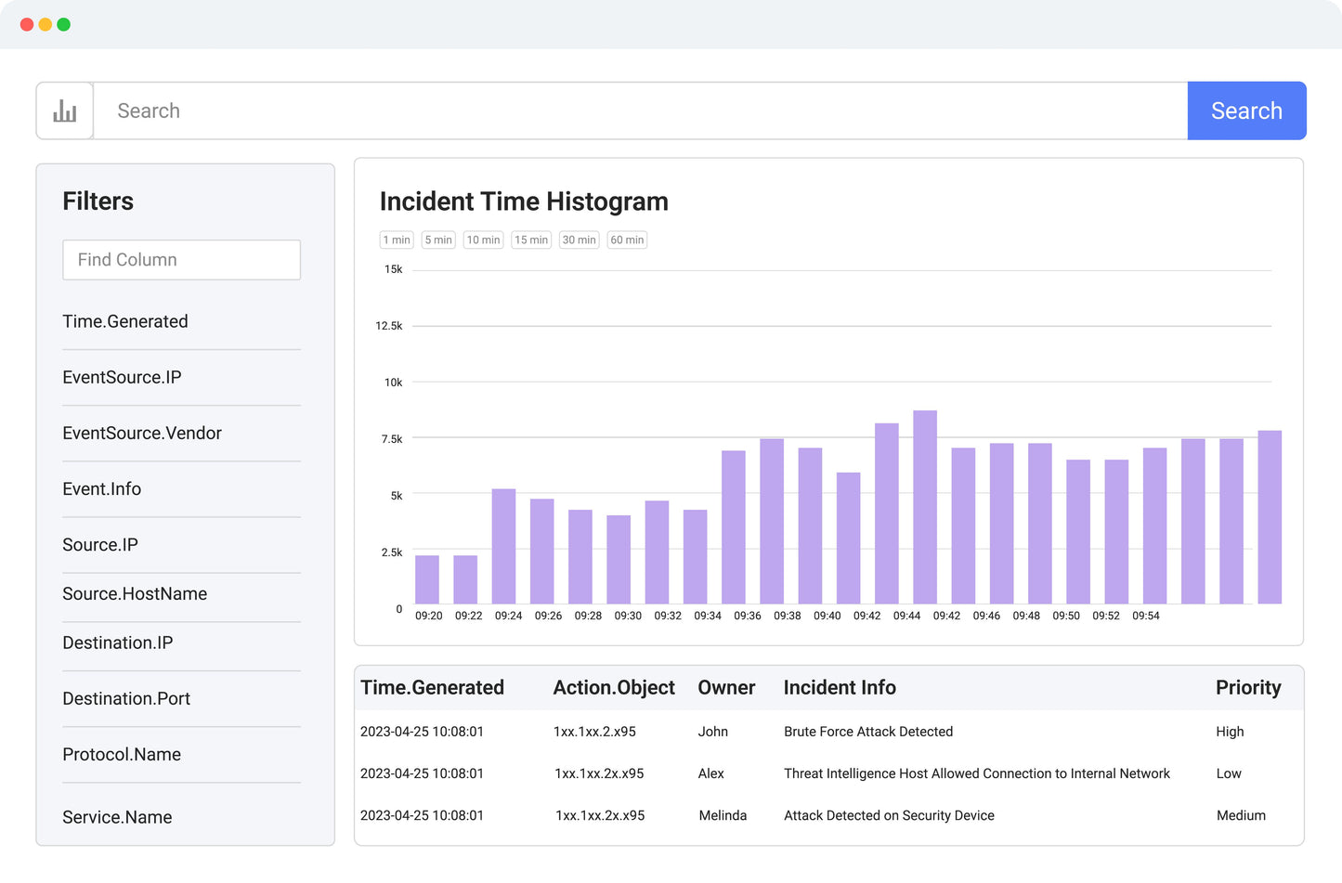Click the histogram icon beside the search bar
This screenshot has height=883, width=1342.
[64, 110]
